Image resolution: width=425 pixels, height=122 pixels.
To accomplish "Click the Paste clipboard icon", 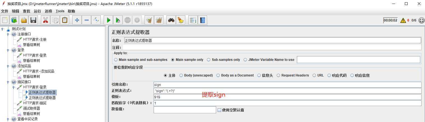I will point(65,20).
